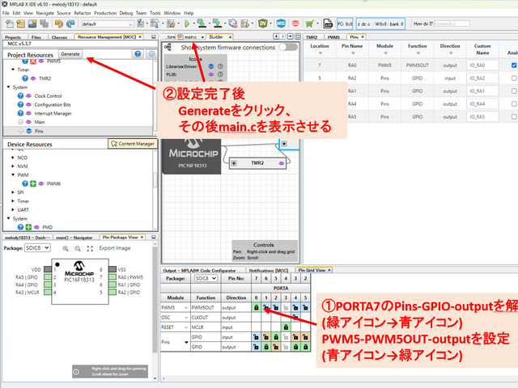Click the Open Project toolbar icon
This screenshot has height=388, width=518.
click(32, 23)
